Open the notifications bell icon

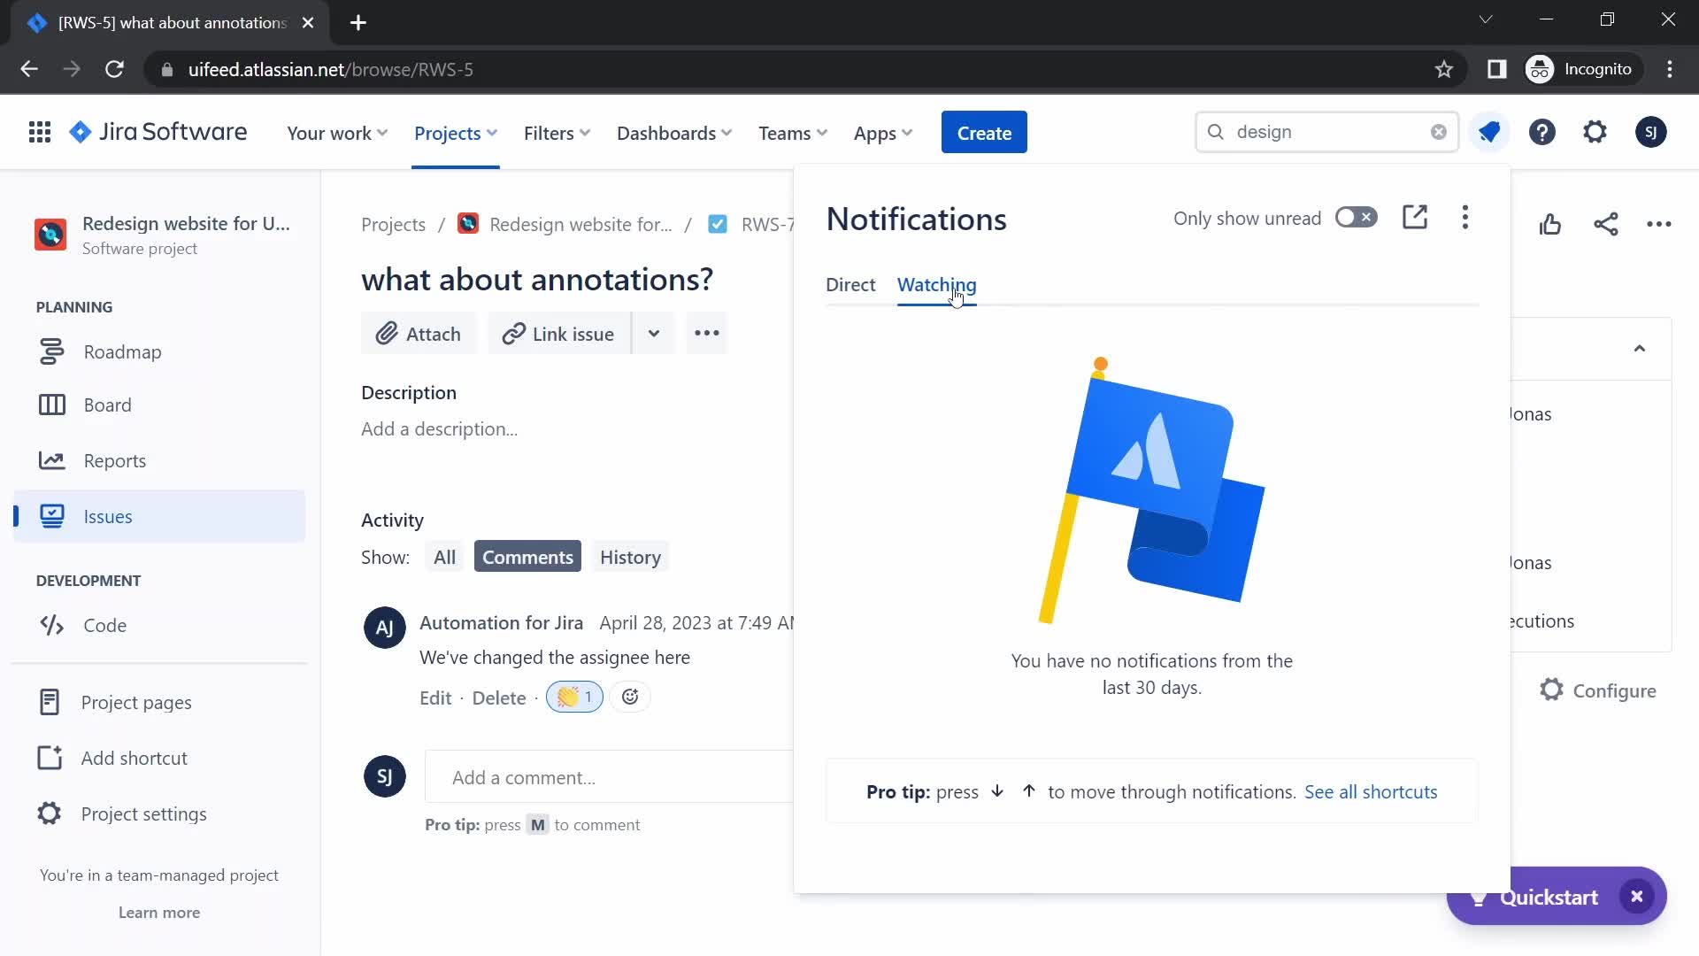(1489, 133)
